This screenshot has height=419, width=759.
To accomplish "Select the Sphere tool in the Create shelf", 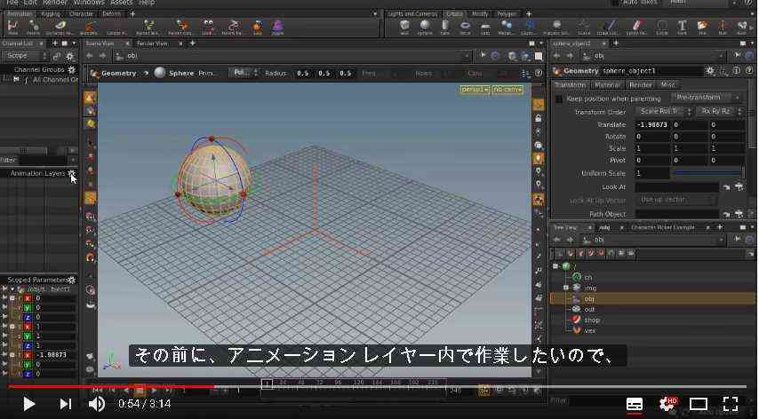I will 425,27.
